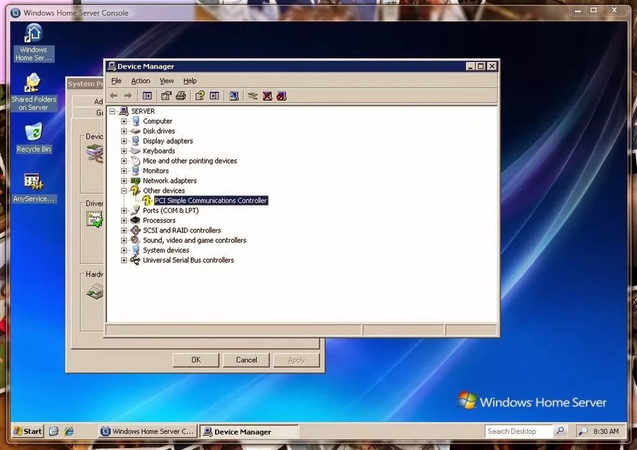The width and height of the screenshot is (637, 450).
Task: Minimize the Device Manager window
Action: [x=470, y=66]
